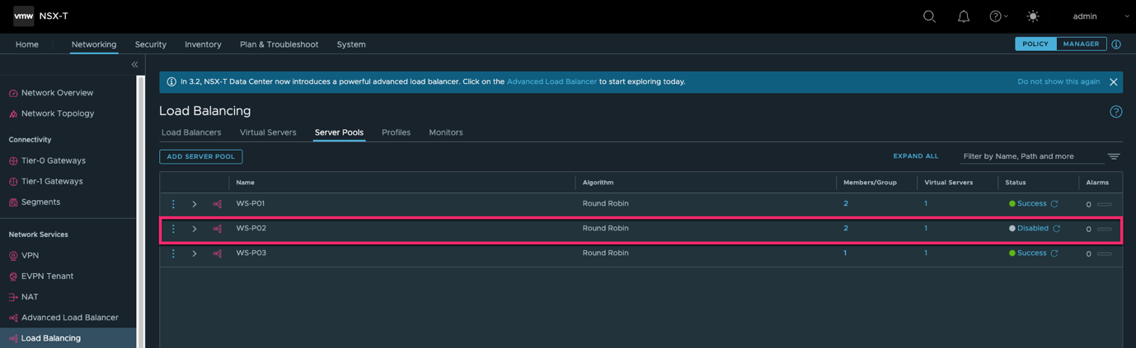Open the Home menu tab

[x=27, y=44]
